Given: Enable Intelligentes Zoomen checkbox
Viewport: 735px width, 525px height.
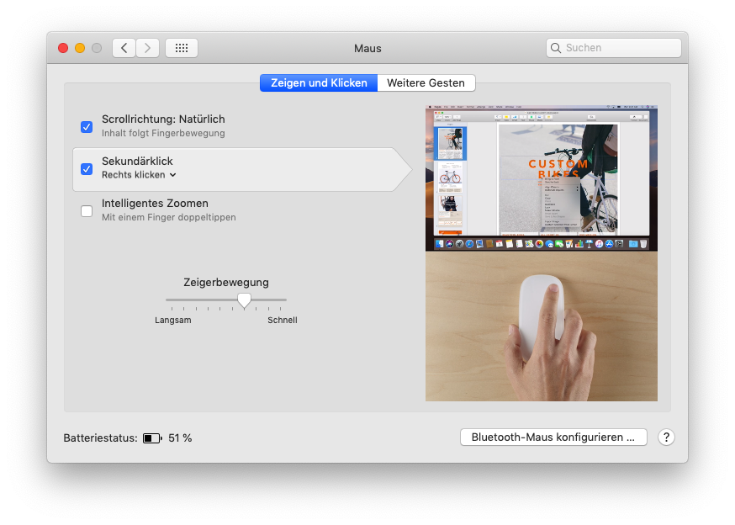Looking at the screenshot, I should click(87, 211).
